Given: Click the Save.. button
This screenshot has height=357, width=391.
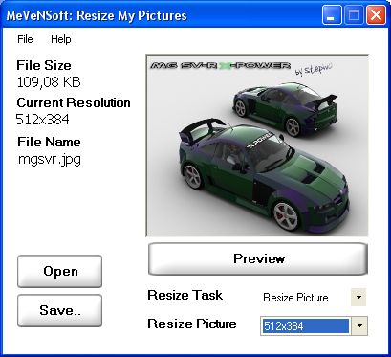Looking at the screenshot, I should pyautogui.click(x=60, y=310).
